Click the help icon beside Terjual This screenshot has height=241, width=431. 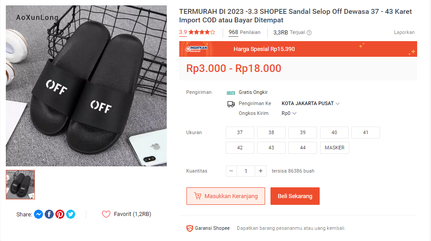tap(309, 33)
